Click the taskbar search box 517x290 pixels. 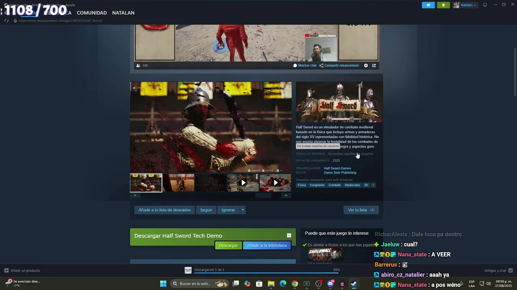200,284
